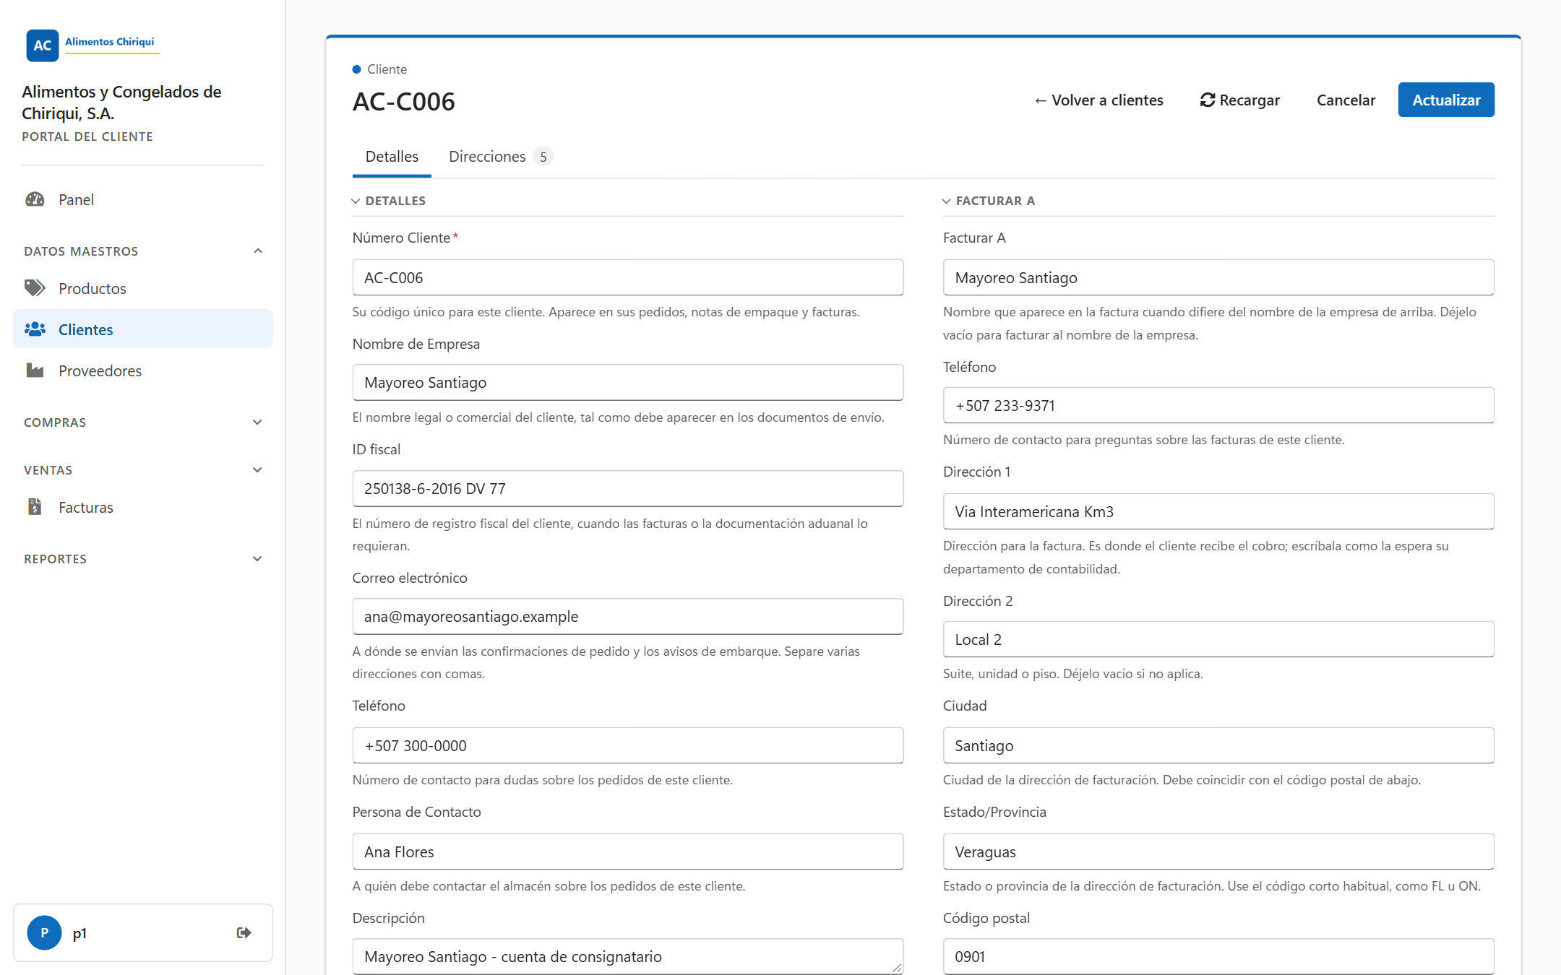1561x975 pixels.
Task: Click the Cancelar button
Action: pyautogui.click(x=1346, y=100)
